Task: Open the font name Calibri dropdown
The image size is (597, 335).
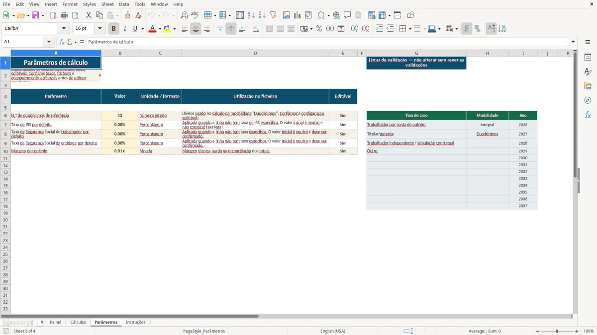Action: pyautogui.click(x=64, y=29)
